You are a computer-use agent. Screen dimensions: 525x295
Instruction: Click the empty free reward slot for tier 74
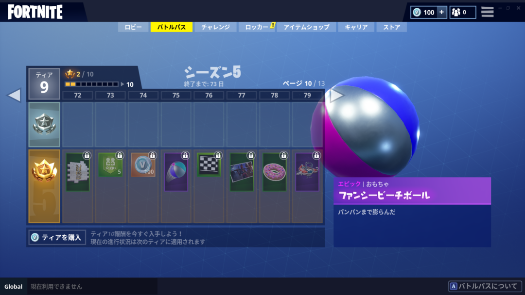pyautogui.click(x=143, y=124)
